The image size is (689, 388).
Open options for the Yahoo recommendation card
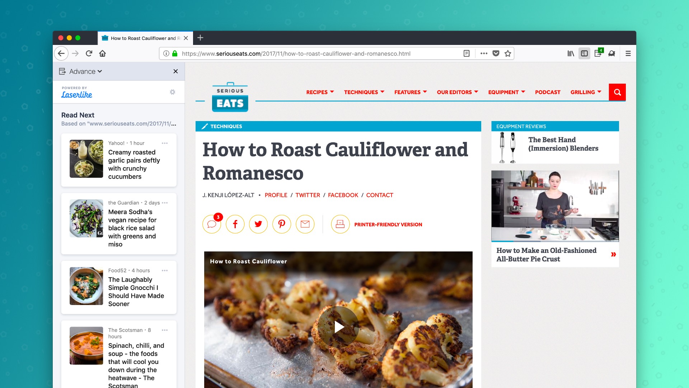tap(165, 143)
